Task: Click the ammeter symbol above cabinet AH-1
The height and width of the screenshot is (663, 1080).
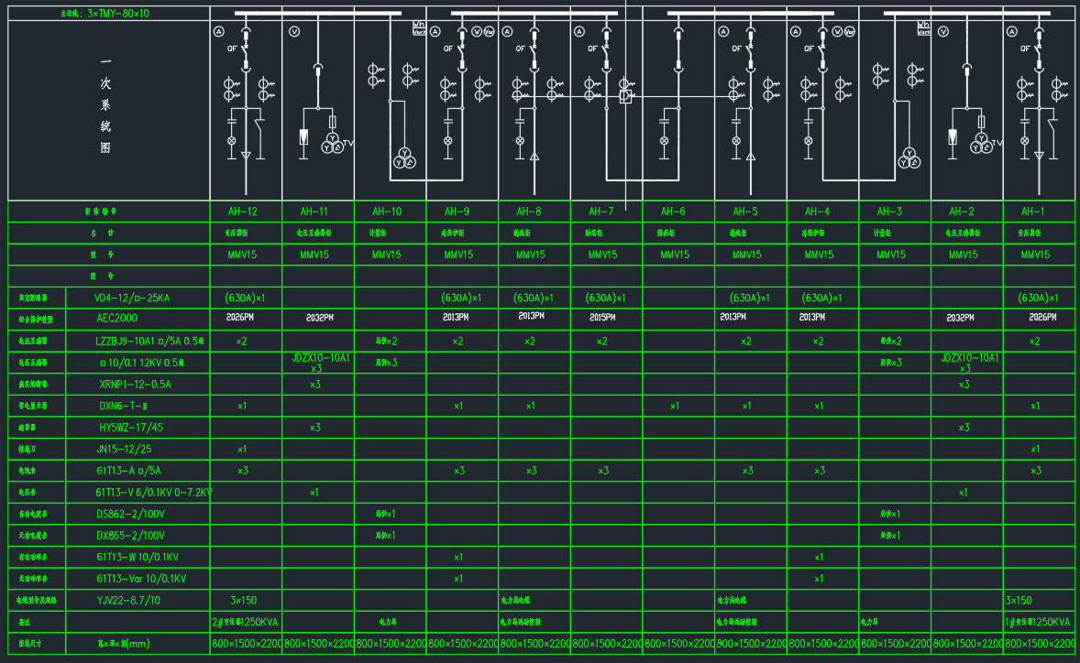Action: pos(1013,31)
